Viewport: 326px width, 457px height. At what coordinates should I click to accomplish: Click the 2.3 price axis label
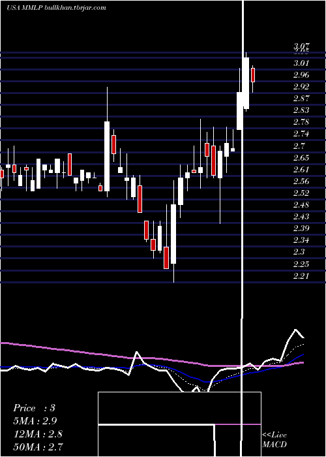(x=299, y=252)
